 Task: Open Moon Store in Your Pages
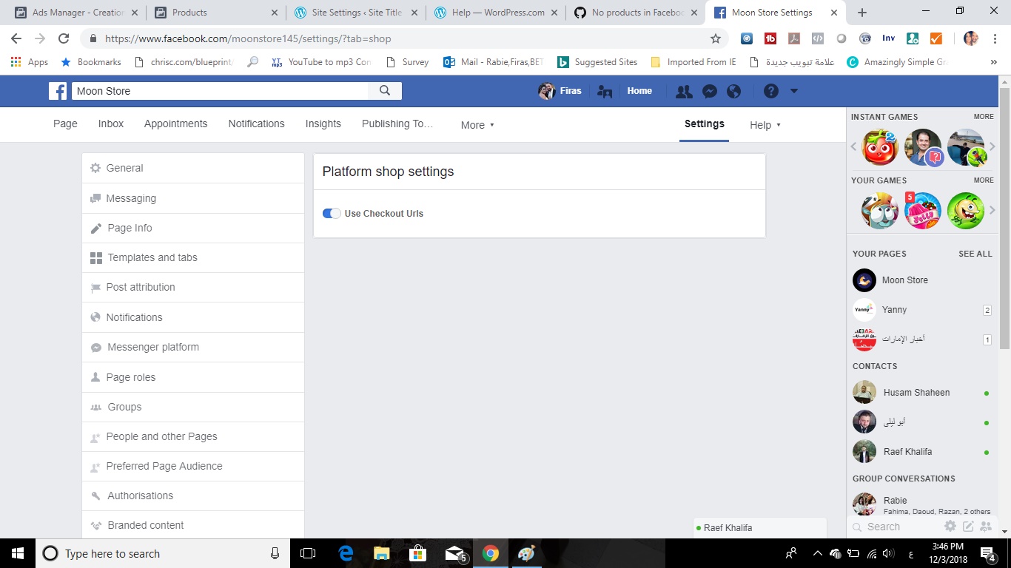coord(922,280)
